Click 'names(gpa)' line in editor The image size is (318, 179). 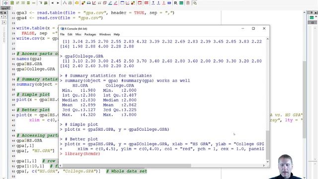[29, 59]
